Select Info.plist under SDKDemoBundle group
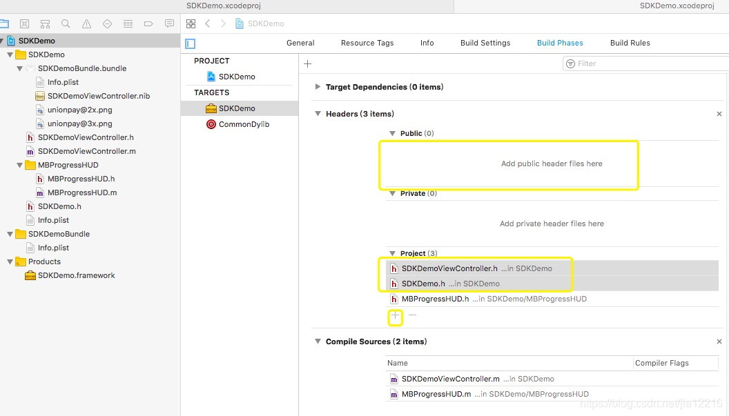Screen dimensions: 729x416 (53, 248)
